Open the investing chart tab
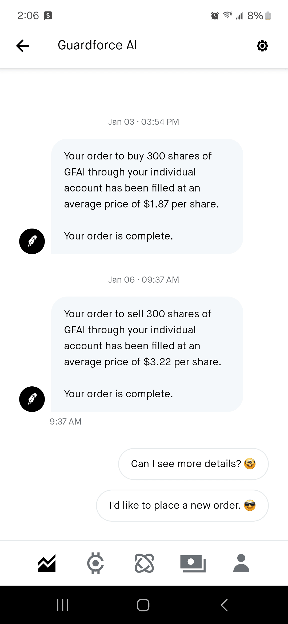 coord(47,563)
